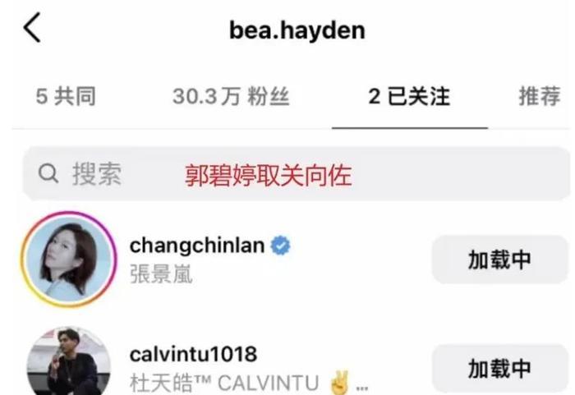Open the calvintu1018 username link
The width and height of the screenshot is (575, 395).
[x=193, y=354]
